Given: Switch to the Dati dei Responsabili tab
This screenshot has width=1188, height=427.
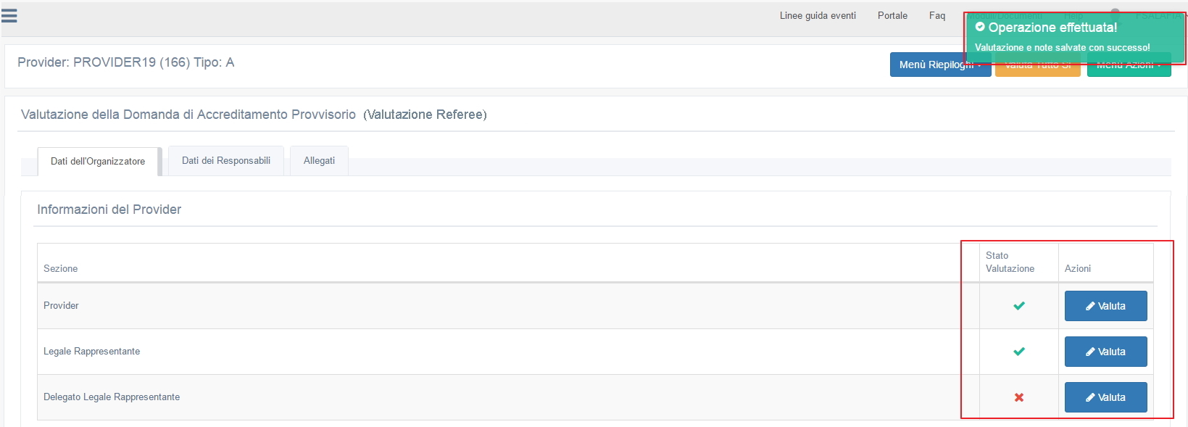Looking at the screenshot, I should tap(226, 161).
